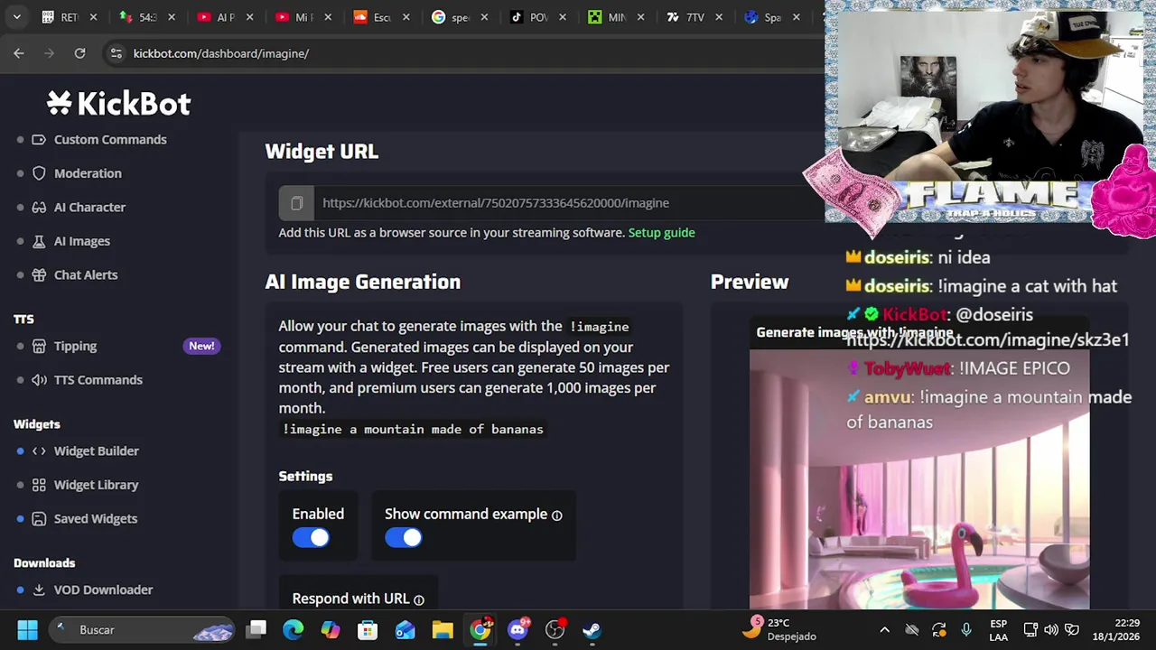
Task: Open the Tipping page
Action: [75, 346]
